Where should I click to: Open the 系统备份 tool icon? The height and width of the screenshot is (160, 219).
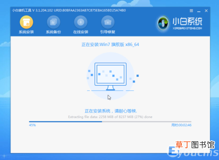click(53, 22)
